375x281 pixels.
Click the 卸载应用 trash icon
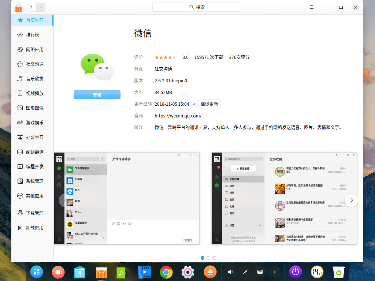point(20,228)
